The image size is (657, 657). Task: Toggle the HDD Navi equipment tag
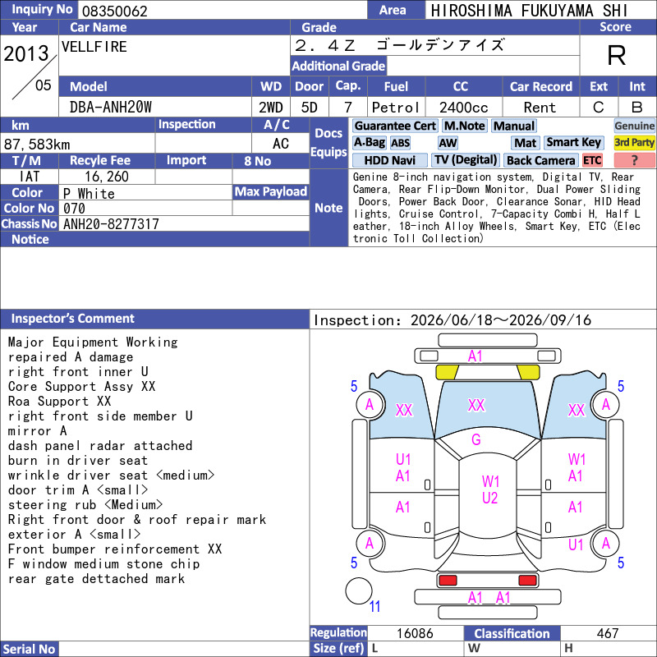(389, 160)
